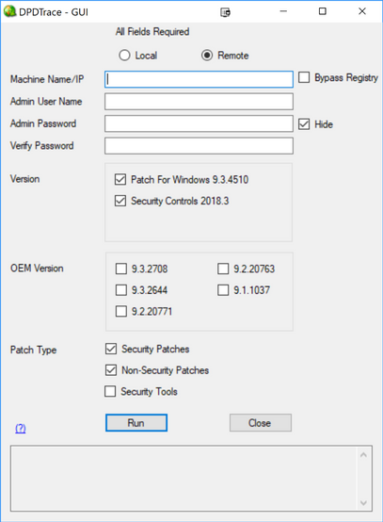Open the (?) help link
The image size is (383, 522).
pos(21,428)
